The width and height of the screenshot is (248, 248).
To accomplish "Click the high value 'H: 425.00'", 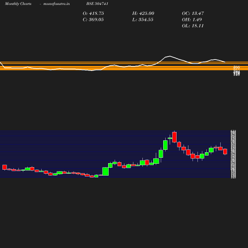I will point(143,13).
